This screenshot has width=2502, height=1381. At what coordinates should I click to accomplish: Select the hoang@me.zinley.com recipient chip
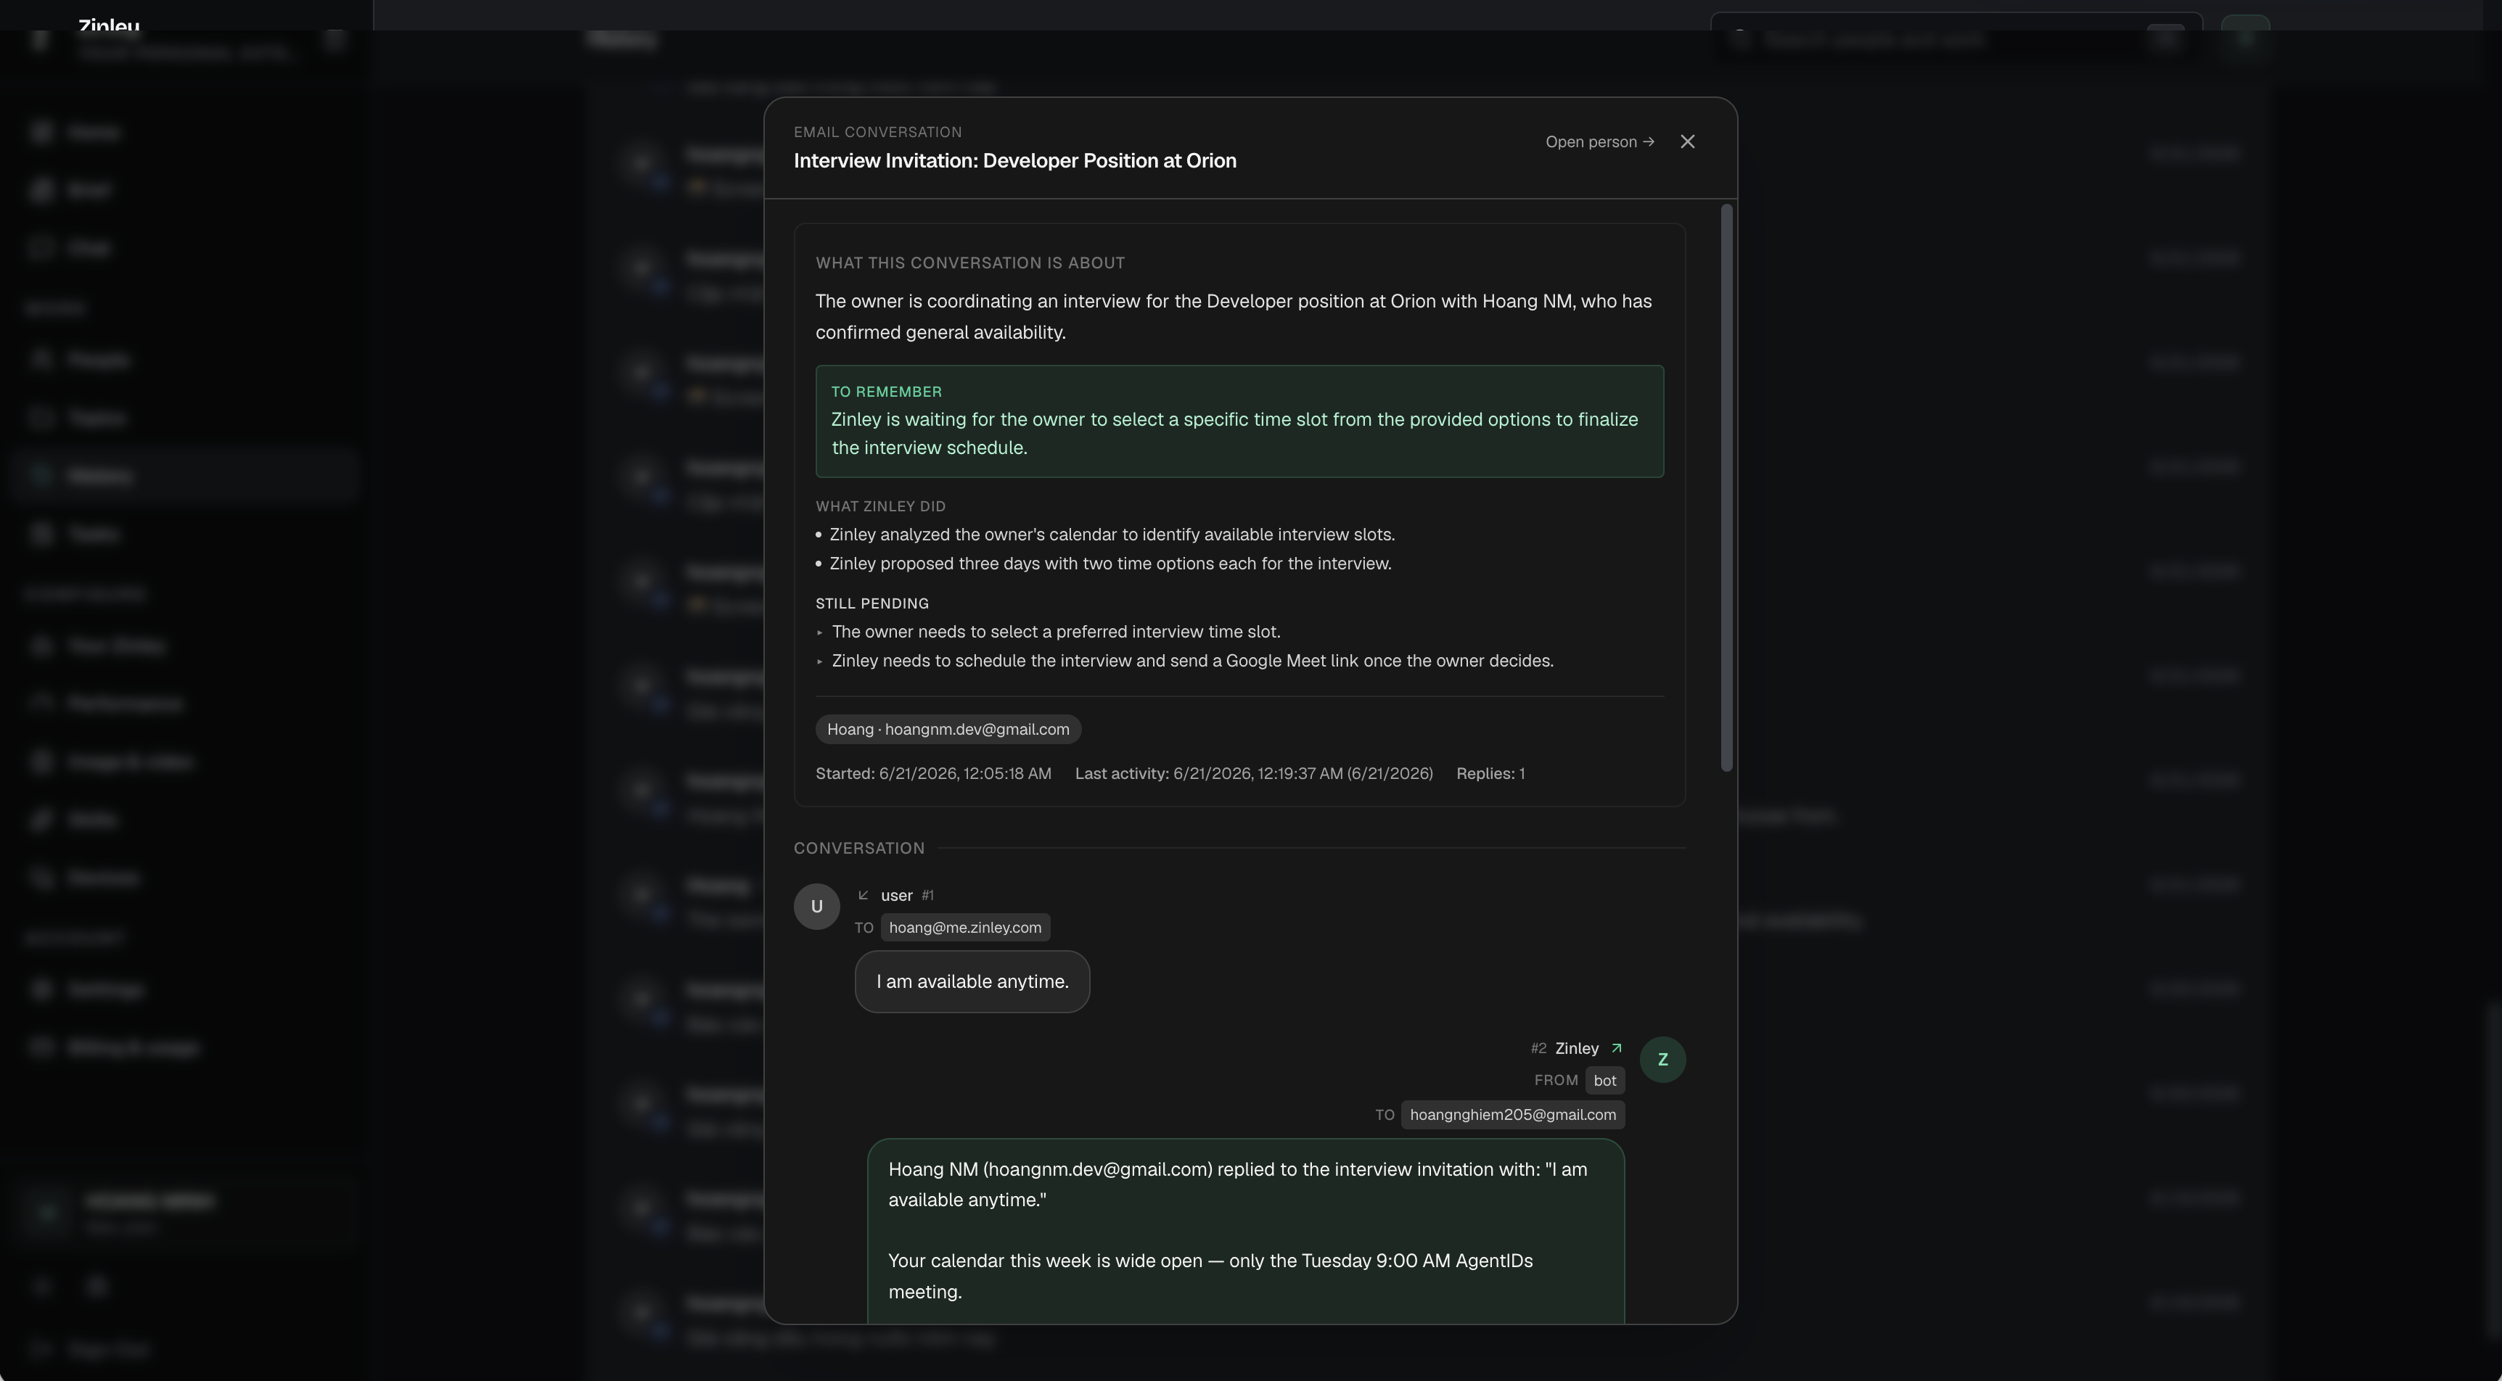tap(964, 928)
